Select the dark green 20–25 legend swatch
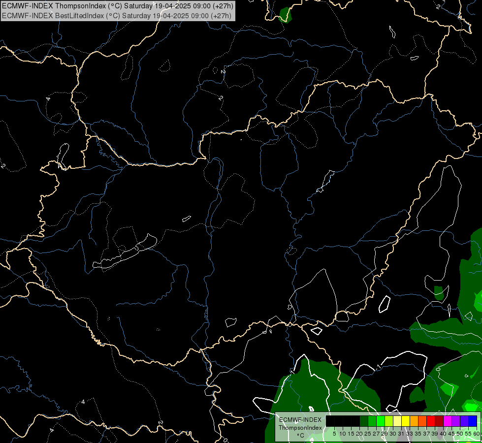 [364, 421]
